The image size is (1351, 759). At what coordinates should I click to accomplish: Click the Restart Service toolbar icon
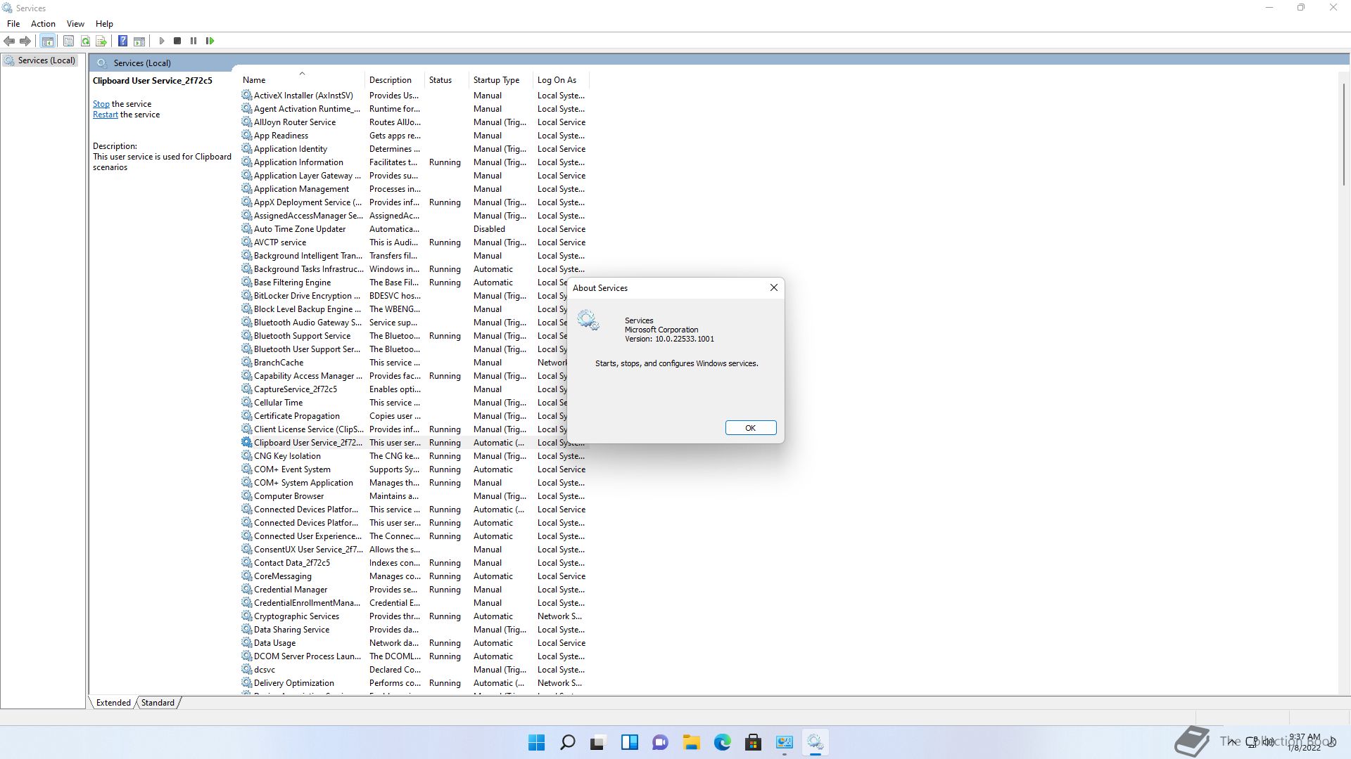pyautogui.click(x=210, y=41)
